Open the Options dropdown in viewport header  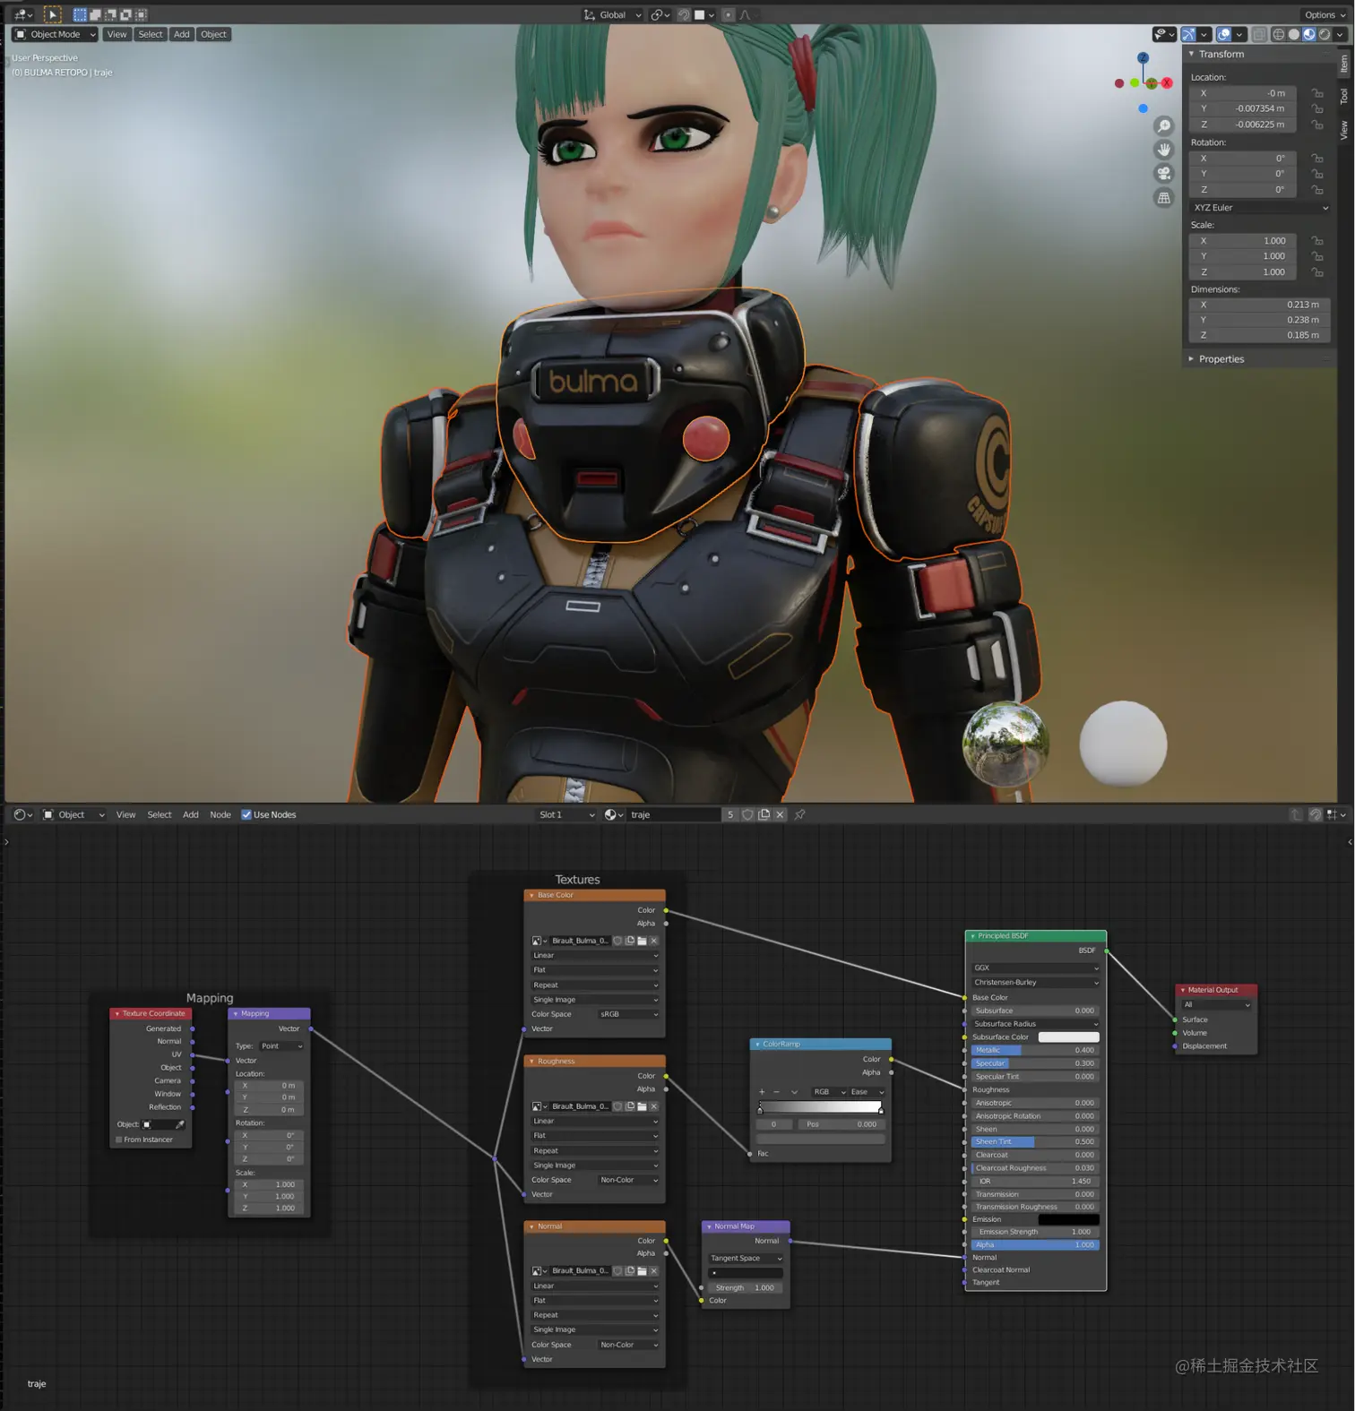coord(1325,14)
